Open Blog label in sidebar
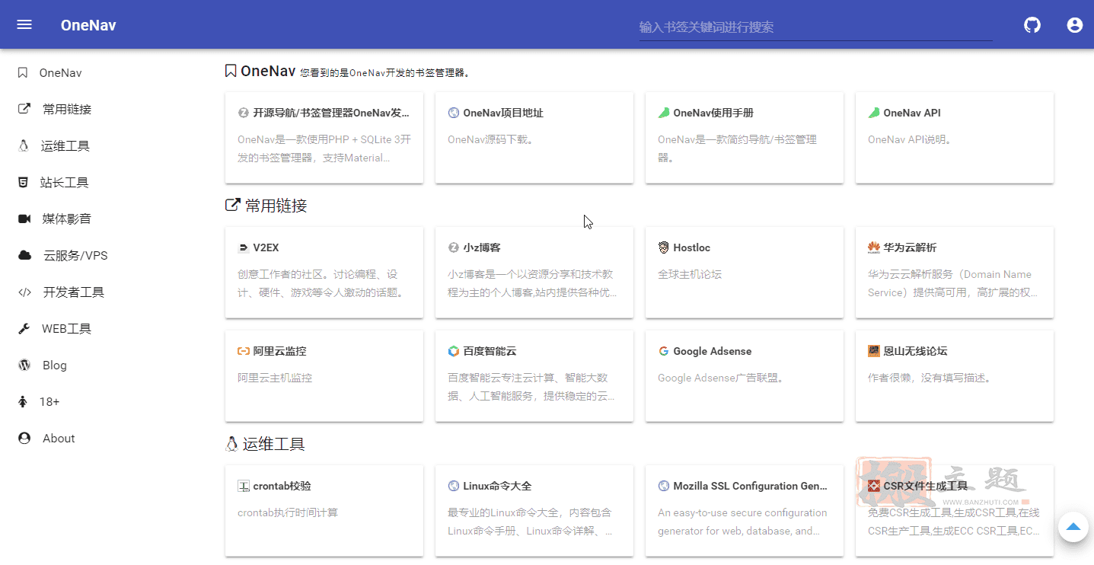Screen dimensions: 1094x565 (55, 365)
